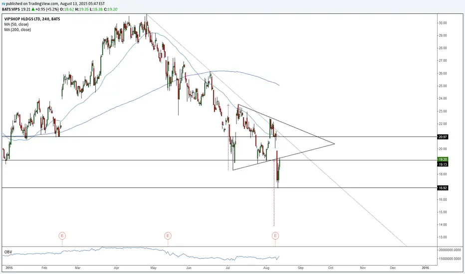465x274 pixels.
Task: Click the May earnings E marker
Action: [168, 236]
